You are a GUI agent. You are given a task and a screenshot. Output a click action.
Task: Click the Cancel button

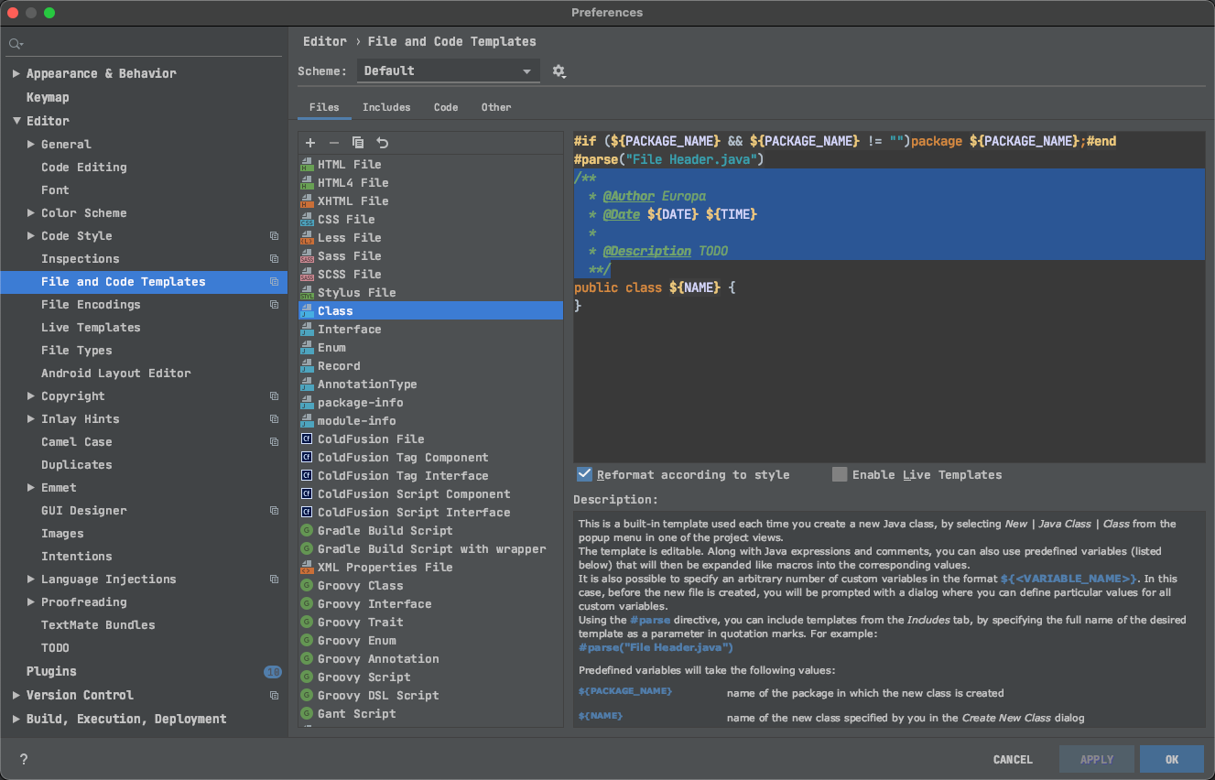point(1013,759)
